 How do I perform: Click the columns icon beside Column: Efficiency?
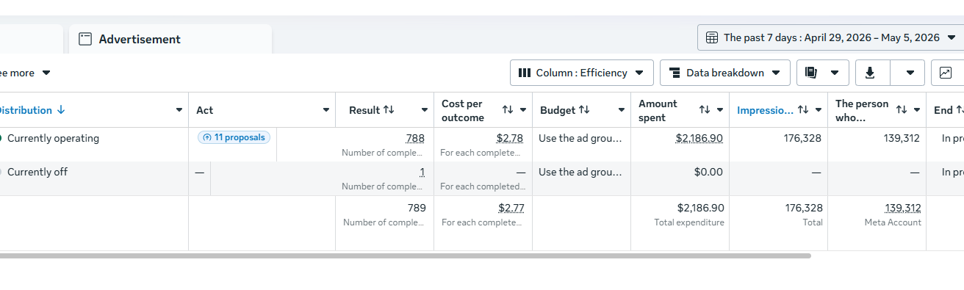click(525, 73)
